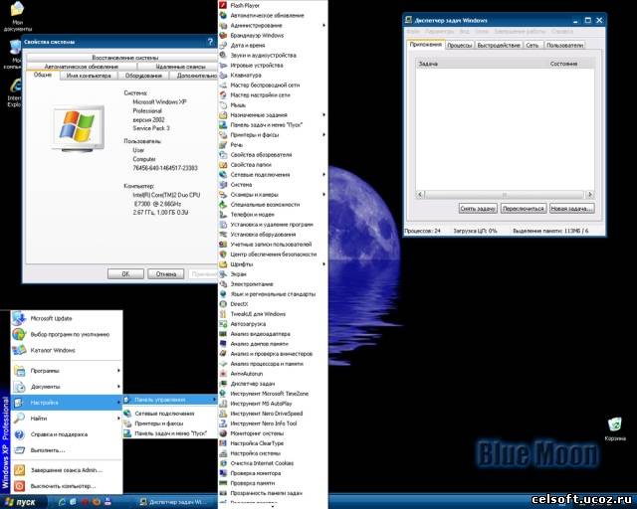Click the Настройка ClearType icon
The image size is (637, 509).
(223, 443)
